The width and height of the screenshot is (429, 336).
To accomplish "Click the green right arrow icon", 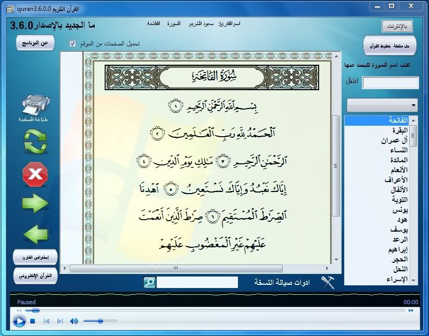I will coord(35,203).
